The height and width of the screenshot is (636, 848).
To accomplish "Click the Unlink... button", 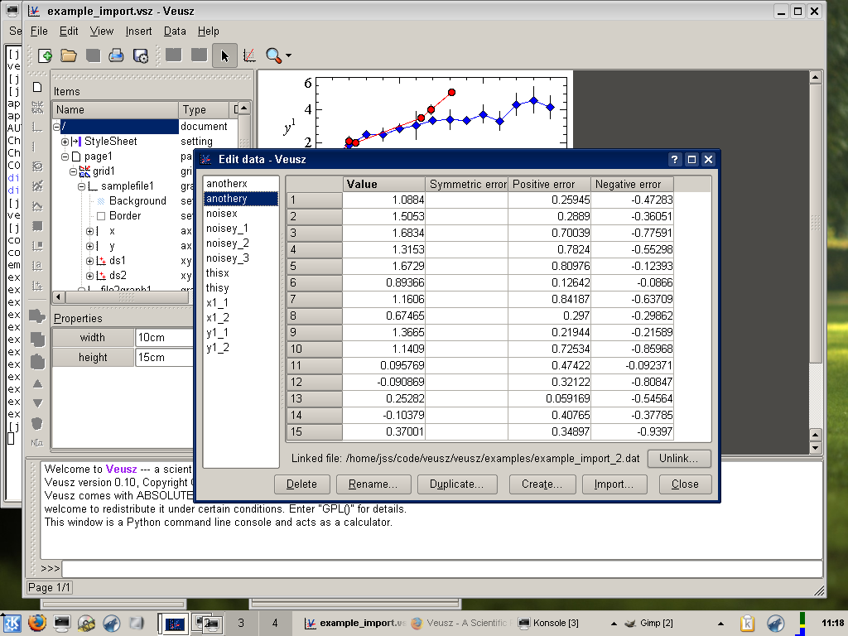I will pyautogui.click(x=679, y=458).
